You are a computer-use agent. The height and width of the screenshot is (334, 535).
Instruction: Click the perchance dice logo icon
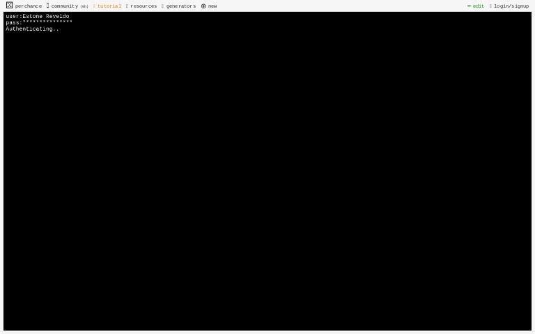[x=9, y=6]
